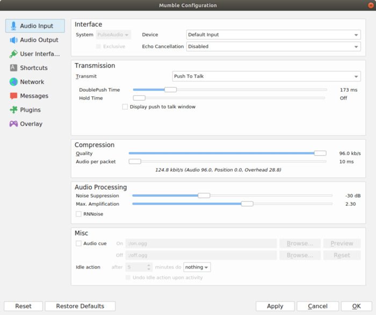The image size is (376, 315).
Task: Click the Apply button
Action: tap(275, 306)
